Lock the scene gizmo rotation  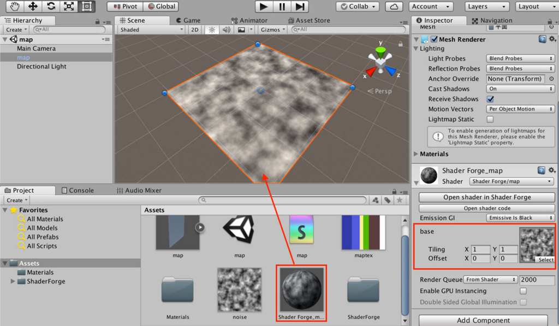[400, 44]
